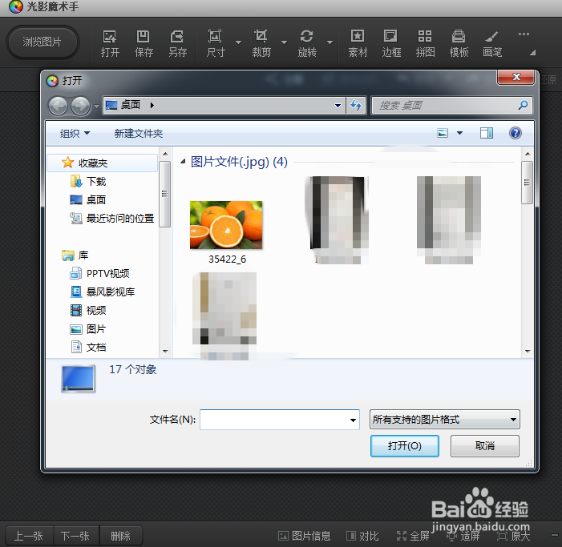Click the 另存 (Save As) toolbar icon
This screenshot has height=547, width=562.
click(177, 43)
